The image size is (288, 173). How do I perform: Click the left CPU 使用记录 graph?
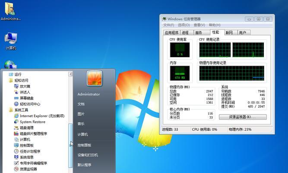point(215,50)
